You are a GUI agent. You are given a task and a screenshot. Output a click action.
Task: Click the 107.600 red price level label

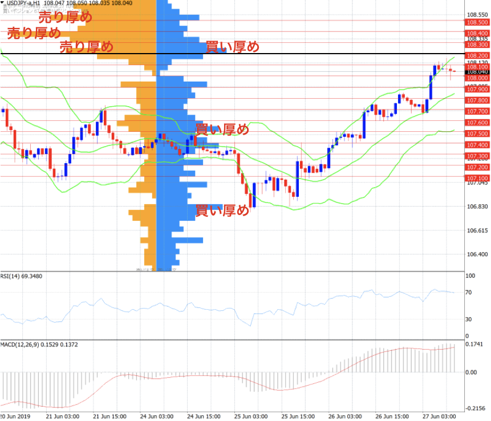pyautogui.click(x=477, y=123)
